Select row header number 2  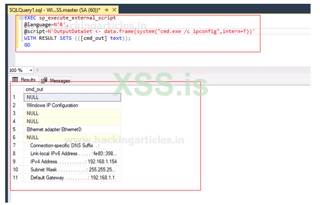click(17, 105)
